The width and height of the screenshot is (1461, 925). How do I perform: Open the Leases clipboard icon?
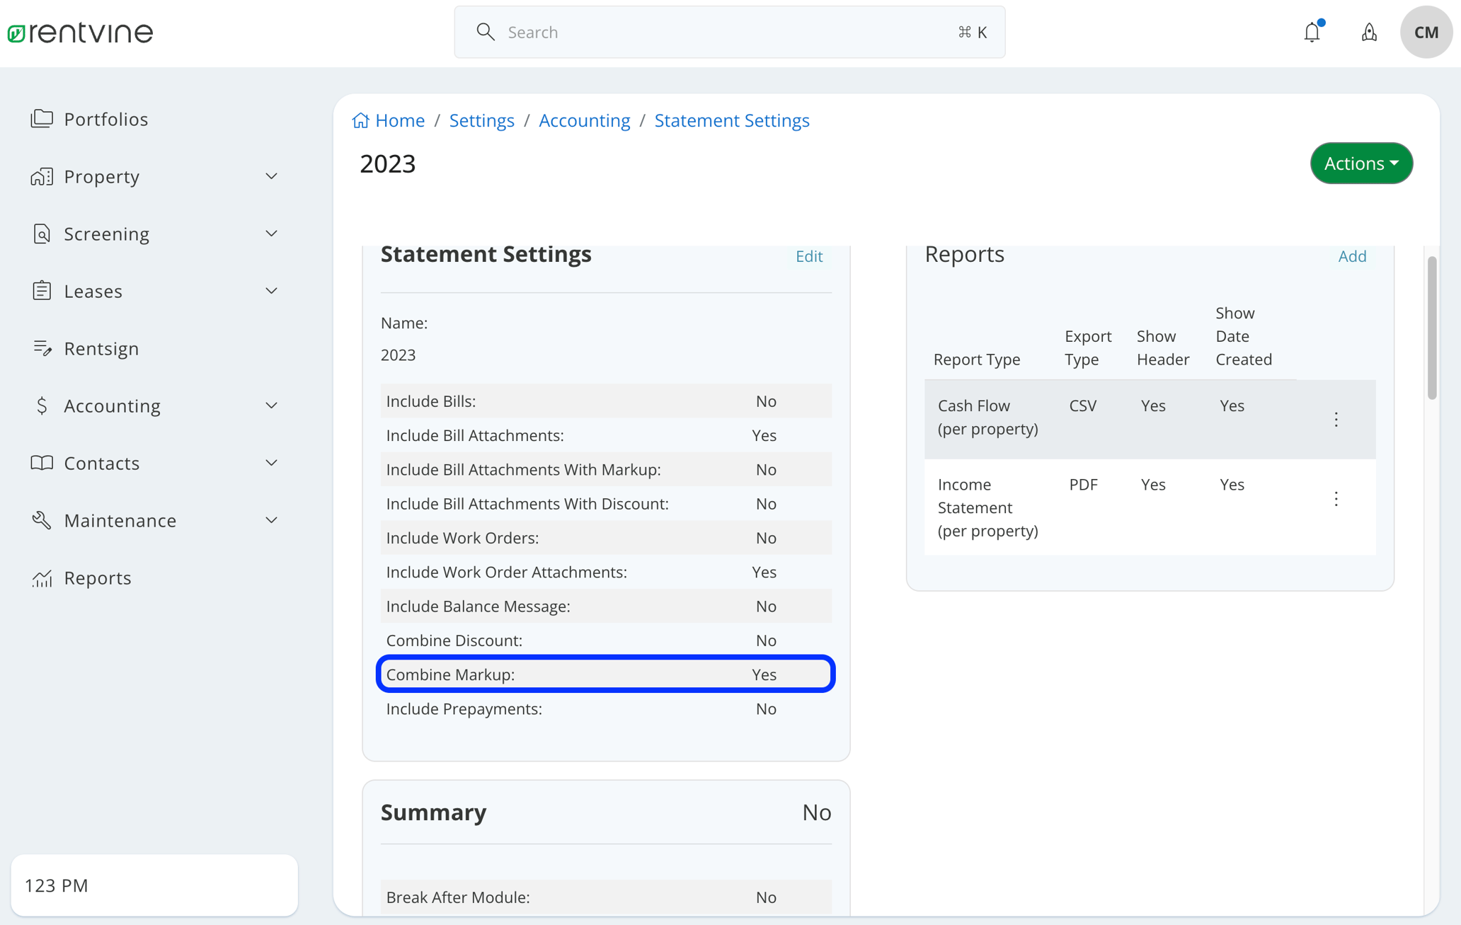tap(42, 291)
